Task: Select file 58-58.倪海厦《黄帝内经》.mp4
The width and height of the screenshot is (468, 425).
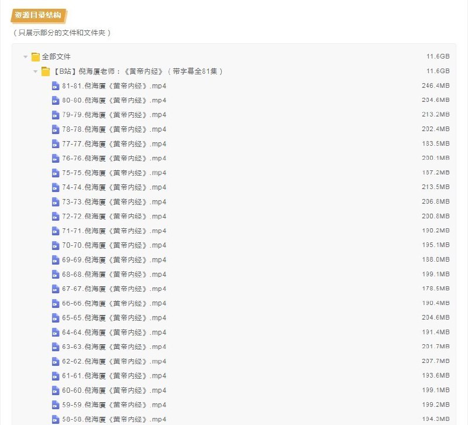Action: click(x=114, y=419)
